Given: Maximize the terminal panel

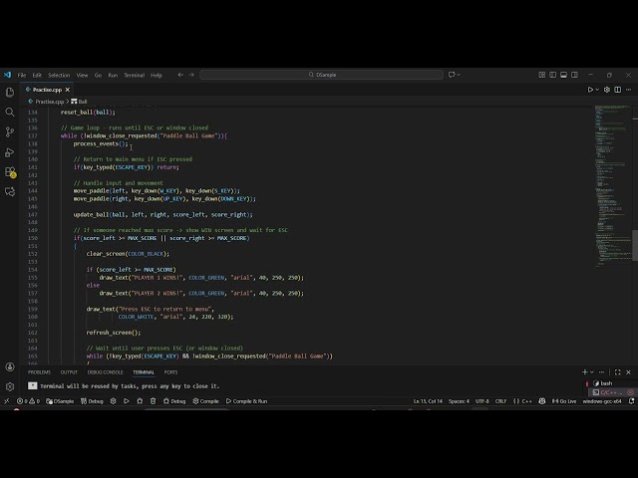Looking at the screenshot, I should pyautogui.click(x=618, y=371).
